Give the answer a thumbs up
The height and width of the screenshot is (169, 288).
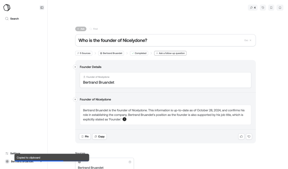pos(241,136)
